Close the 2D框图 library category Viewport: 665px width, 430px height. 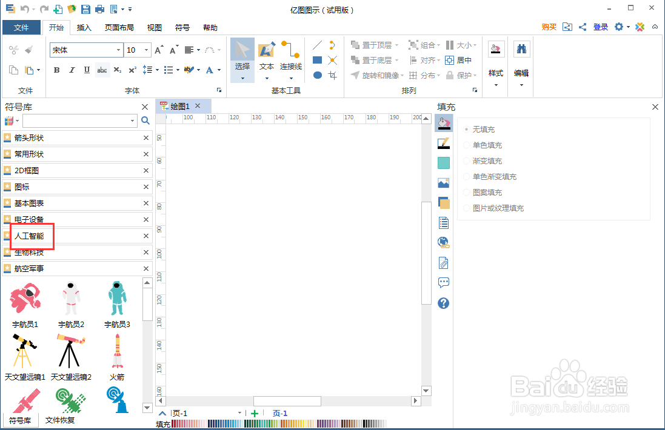click(146, 170)
